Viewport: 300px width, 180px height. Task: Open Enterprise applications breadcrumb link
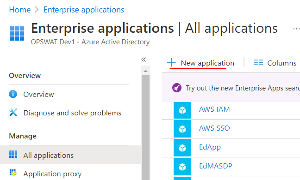tap(84, 10)
